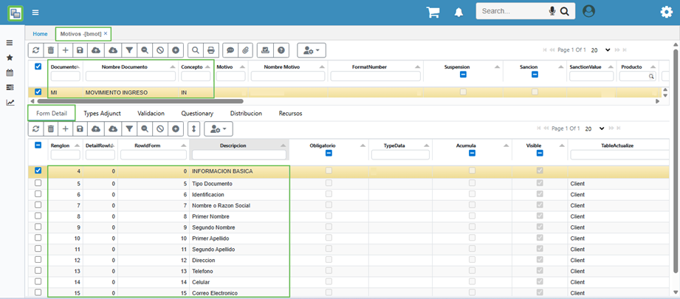
Task: Open the shopping cart icon
Action: click(x=434, y=12)
